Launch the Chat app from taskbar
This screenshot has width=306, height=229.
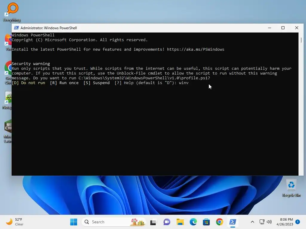[167, 222]
